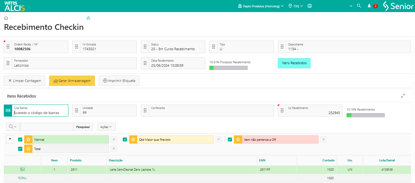The height and width of the screenshot is (183, 415).
Task: Remove the Normal filter
Action: pyautogui.click(x=114, y=139)
